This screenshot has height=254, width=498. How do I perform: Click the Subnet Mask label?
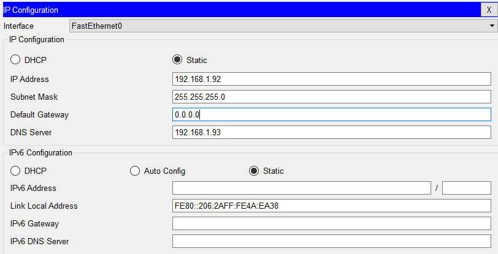34,97
